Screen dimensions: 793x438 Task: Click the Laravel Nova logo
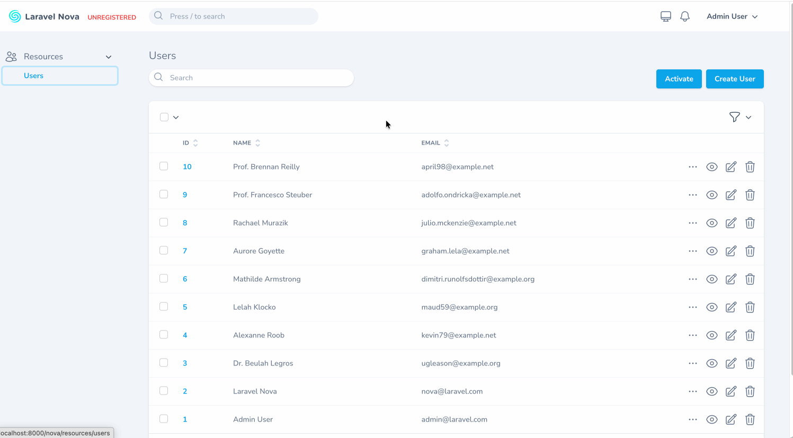[x=44, y=16]
